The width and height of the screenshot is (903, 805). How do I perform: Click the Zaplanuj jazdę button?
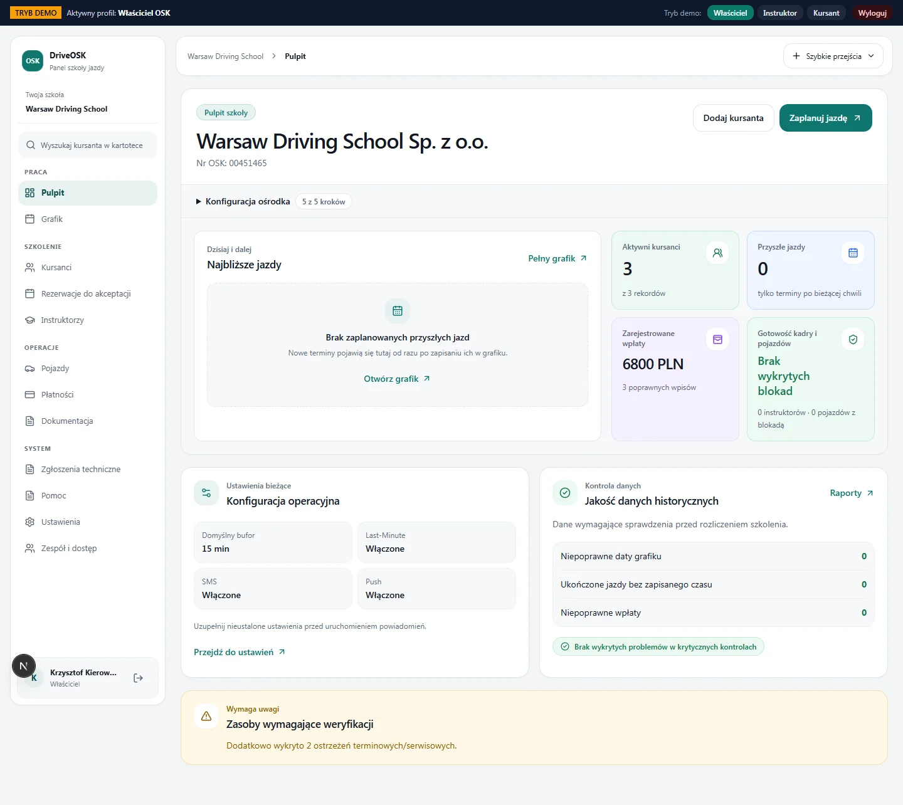coord(825,118)
